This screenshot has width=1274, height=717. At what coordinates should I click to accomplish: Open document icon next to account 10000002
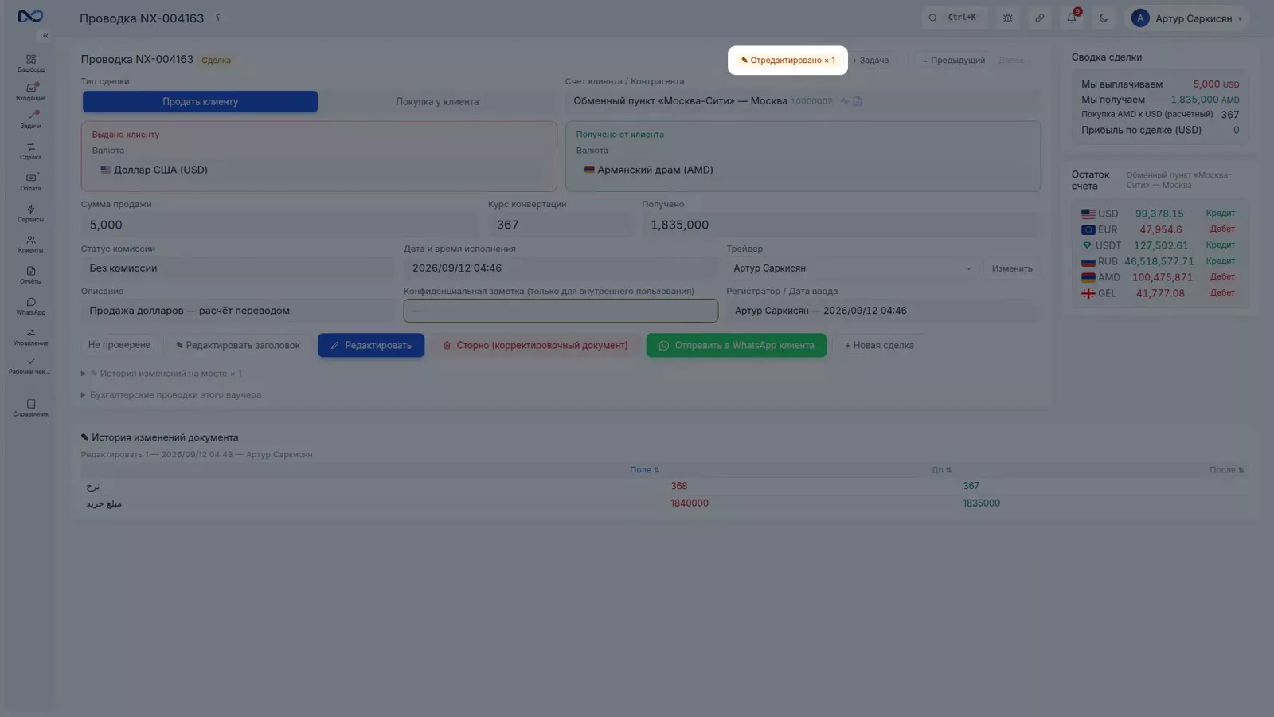(x=858, y=101)
